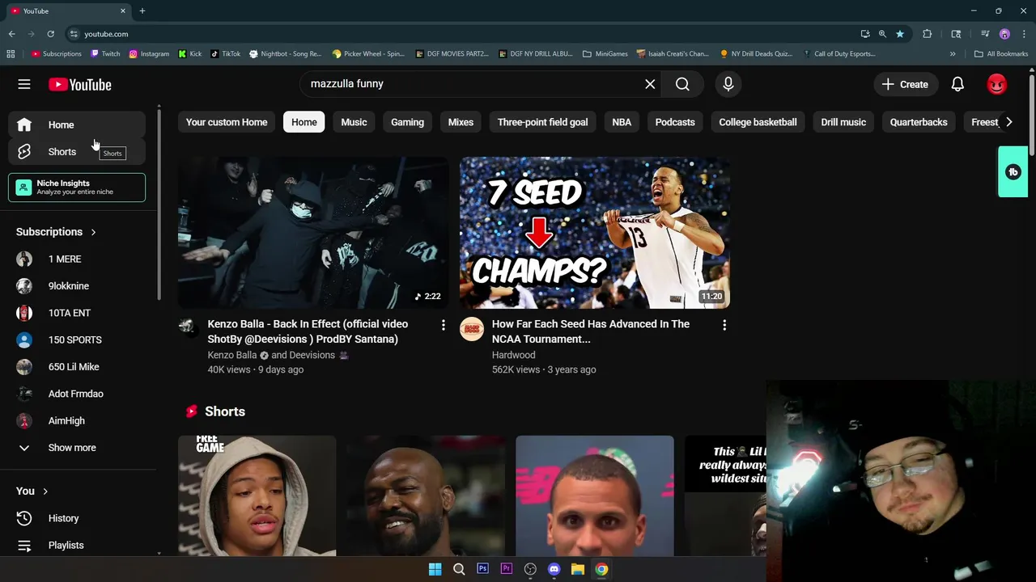Click the YouTube logo
The image size is (1036, 582).
pyautogui.click(x=79, y=84)
